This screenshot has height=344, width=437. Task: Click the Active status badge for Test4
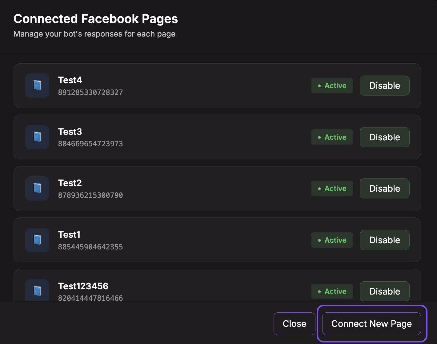[x=332, y=86]
